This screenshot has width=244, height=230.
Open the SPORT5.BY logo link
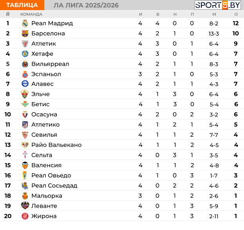217,5
